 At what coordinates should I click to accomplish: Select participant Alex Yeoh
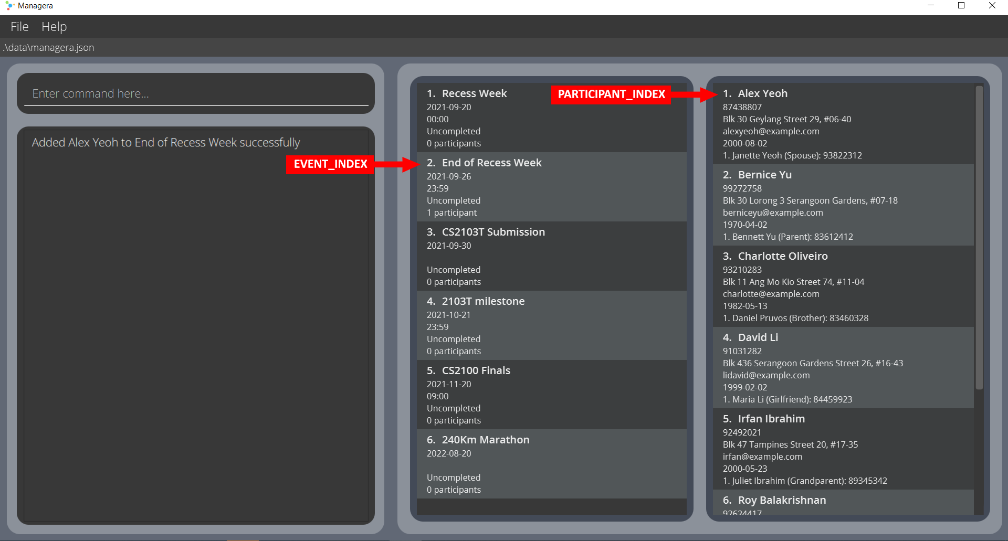[x=843, y=123]
